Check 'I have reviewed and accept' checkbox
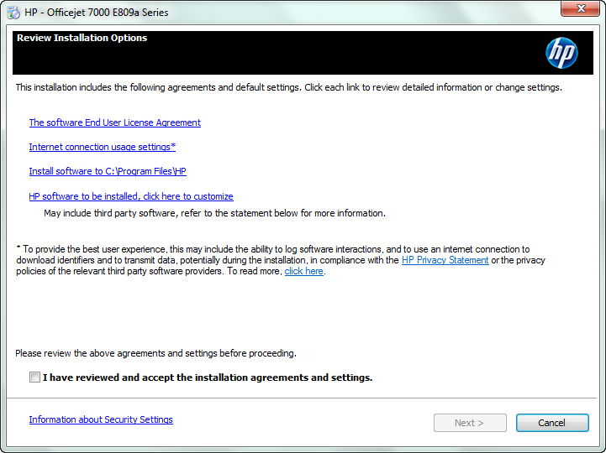The image size is (606, 453). [34, 377]
